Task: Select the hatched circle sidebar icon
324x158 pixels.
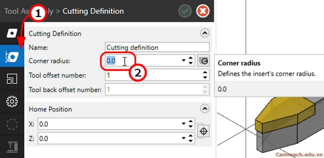Action: (12, 124)
